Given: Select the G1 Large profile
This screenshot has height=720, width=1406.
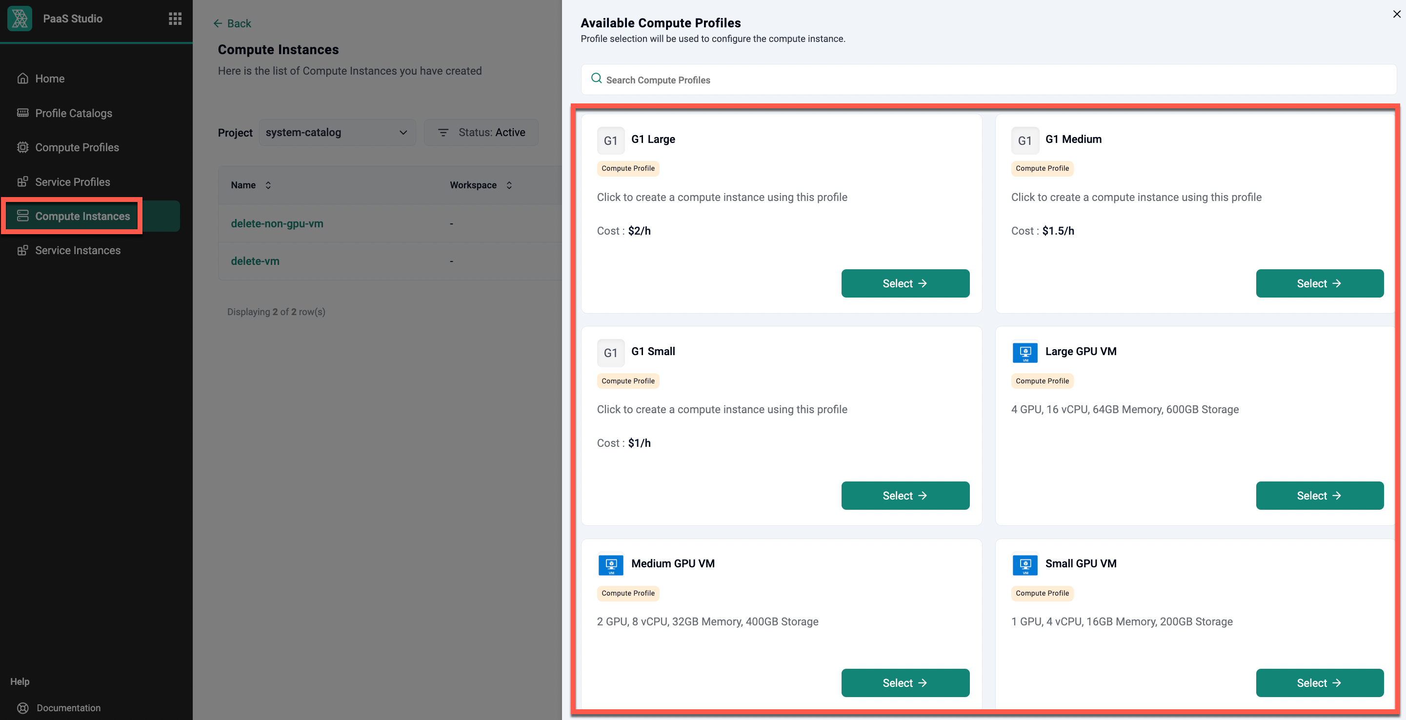Looking at the screenshot, I should (x=905, y=283).
